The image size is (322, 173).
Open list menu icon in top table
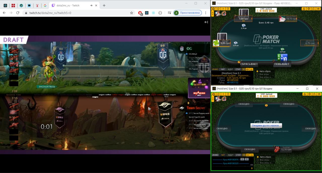coord(318,9)
